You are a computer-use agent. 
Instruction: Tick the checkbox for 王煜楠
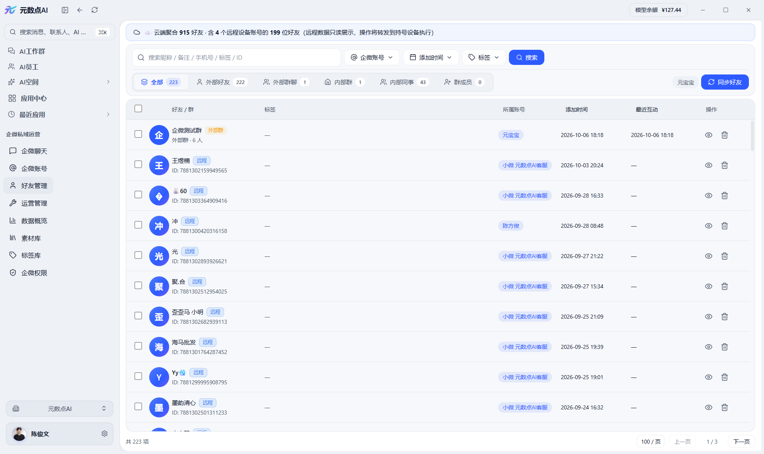pos(138,164)
